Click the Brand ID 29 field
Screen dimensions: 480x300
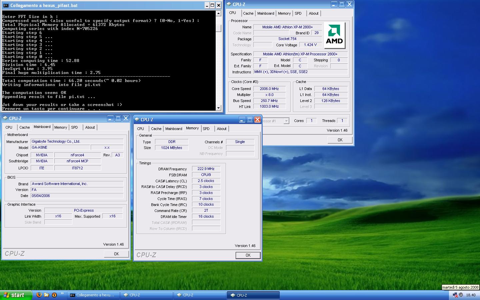[316, 33]
